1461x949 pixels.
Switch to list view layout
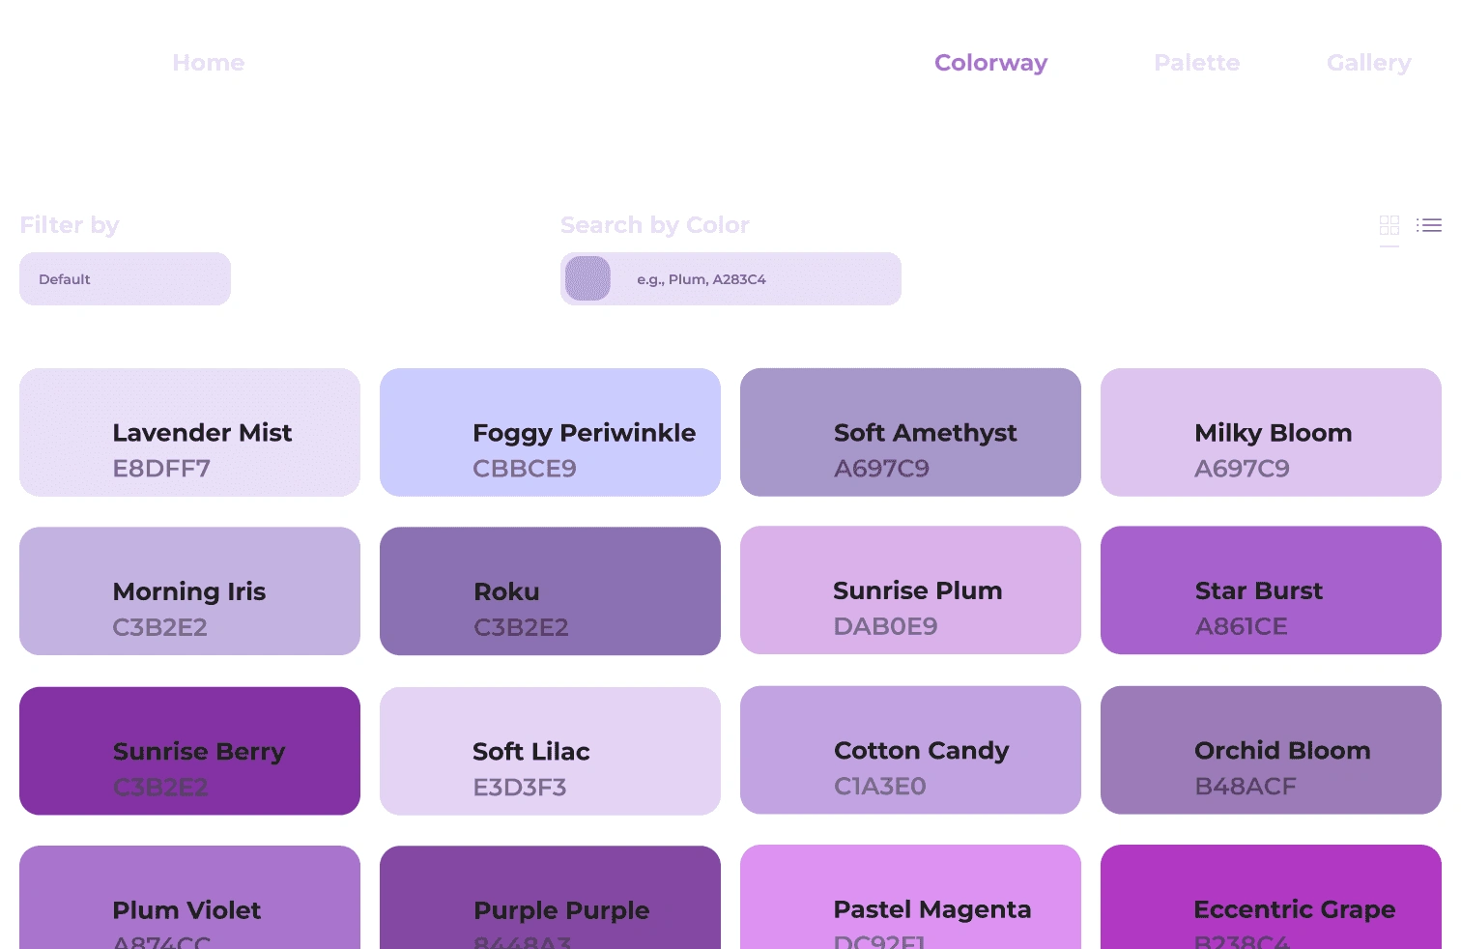(1429, 225)
